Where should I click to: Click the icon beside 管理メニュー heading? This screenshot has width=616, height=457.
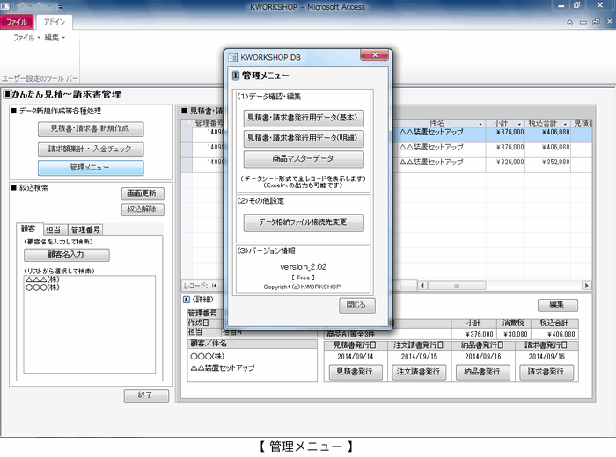pos(235,76)
